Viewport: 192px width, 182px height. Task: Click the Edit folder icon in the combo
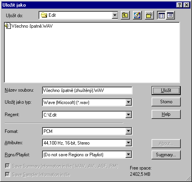(x=44, y=15)
